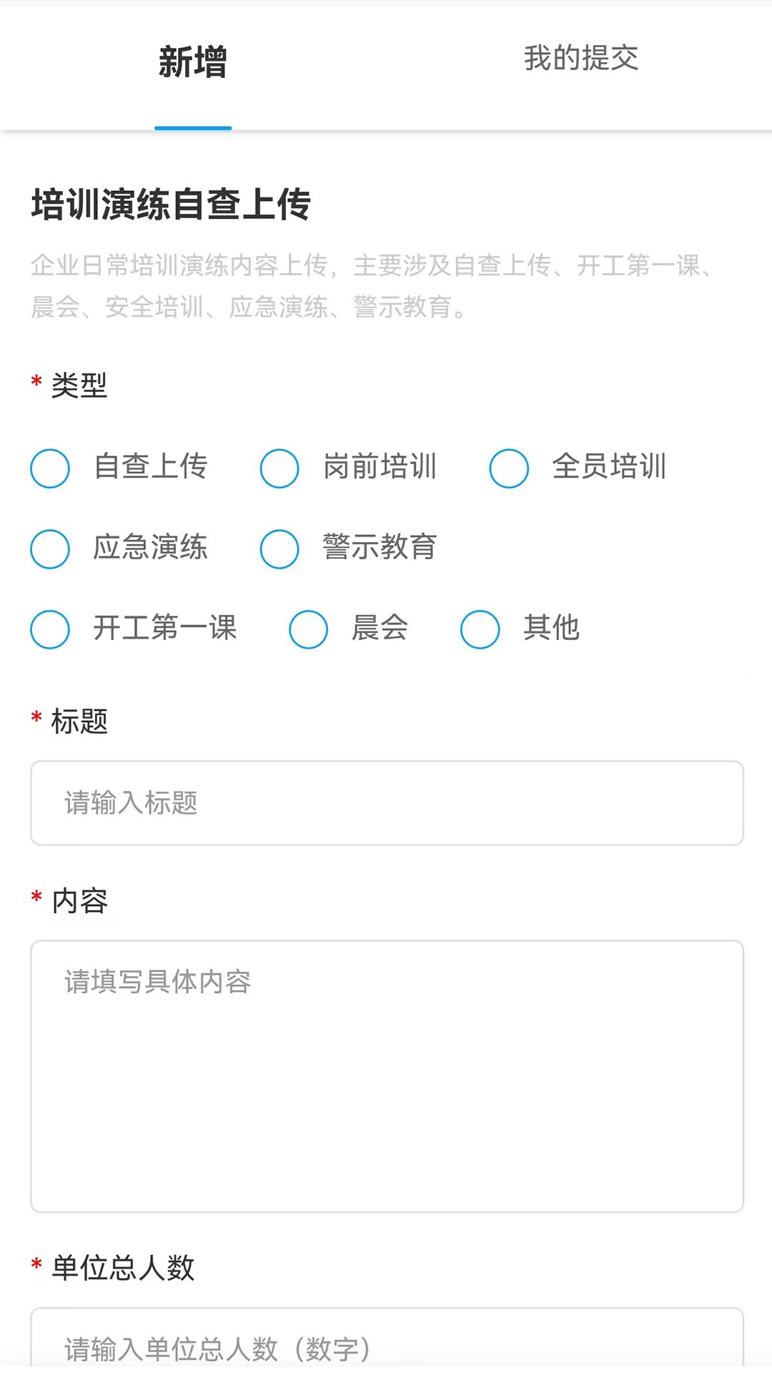This screenshot has height=1373, width=772.
Task: Select the 岗前培训 type option
Action: (279, 468)
